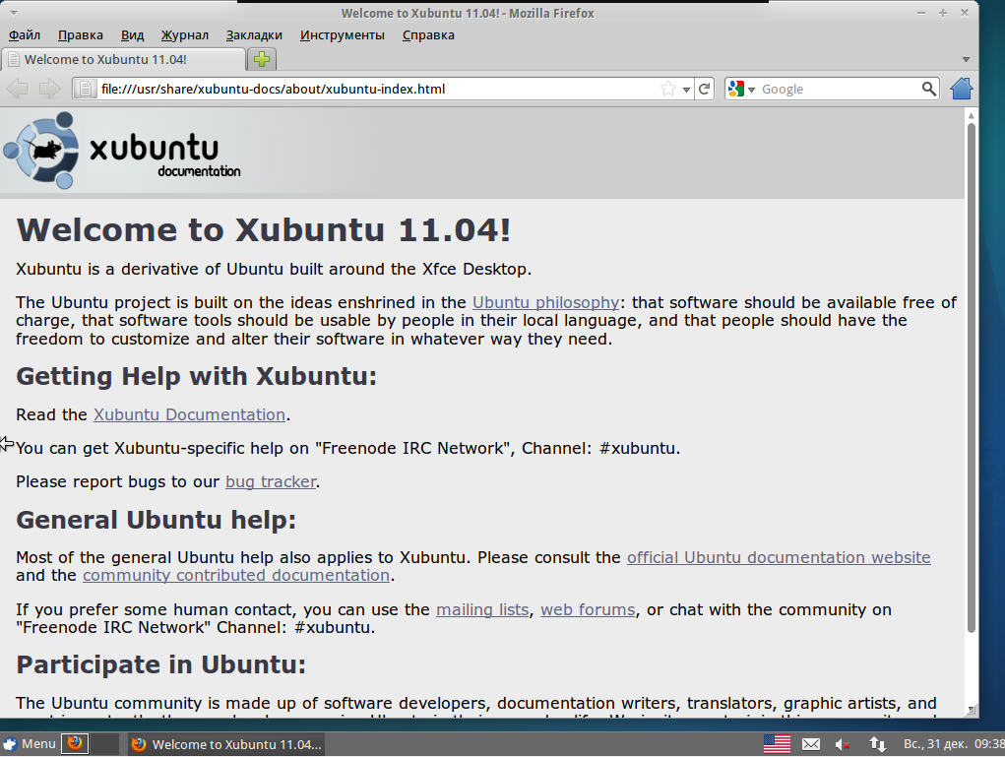The width and height of the screenshot is (1005, 757).
Task: Switch to Welcome to Xubuntu taskbar window
Action: (x=226, y=744)
